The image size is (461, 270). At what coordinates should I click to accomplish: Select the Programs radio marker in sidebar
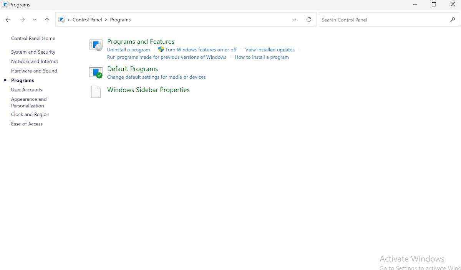click(x=5, y=80)
